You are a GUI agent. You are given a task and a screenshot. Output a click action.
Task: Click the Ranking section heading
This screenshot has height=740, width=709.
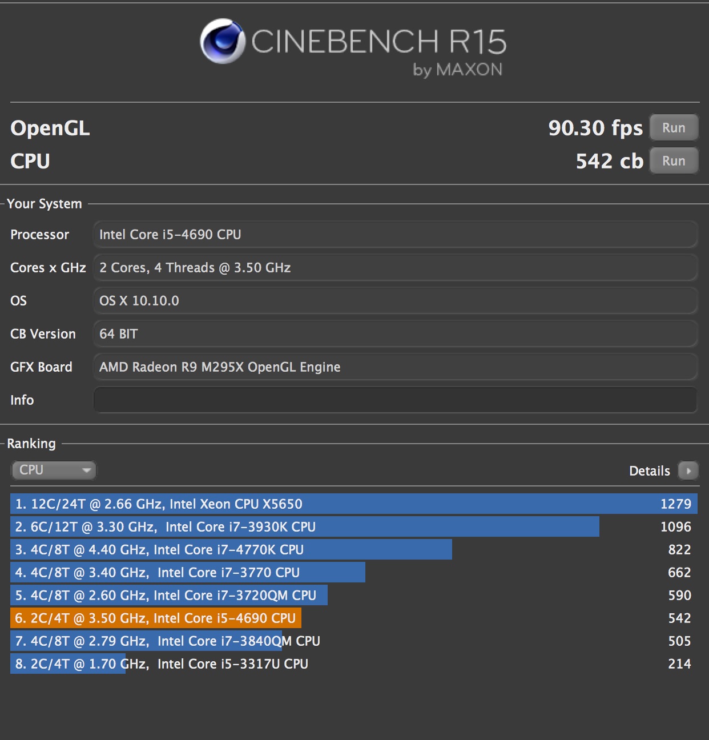pos(31,444)
